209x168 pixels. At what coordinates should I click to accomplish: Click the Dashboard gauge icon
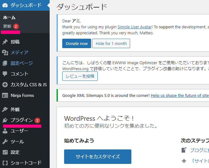5,5
